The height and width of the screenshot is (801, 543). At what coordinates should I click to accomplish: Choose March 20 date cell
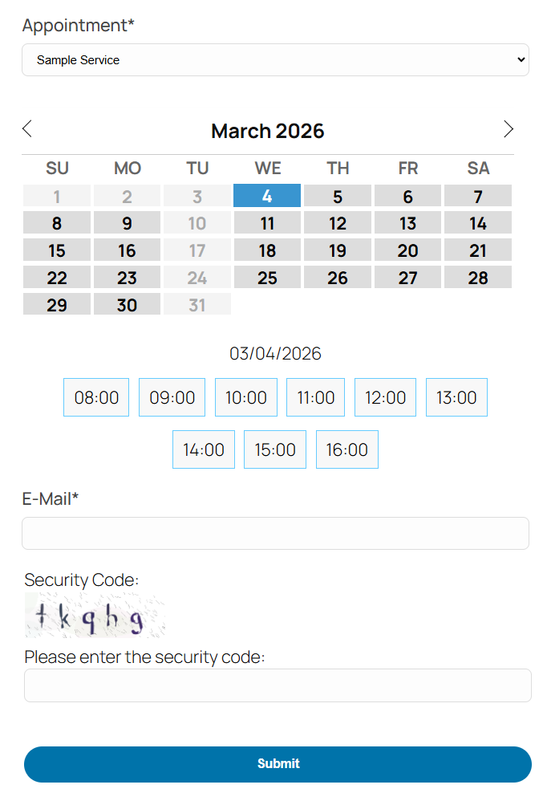pos(407,251)
